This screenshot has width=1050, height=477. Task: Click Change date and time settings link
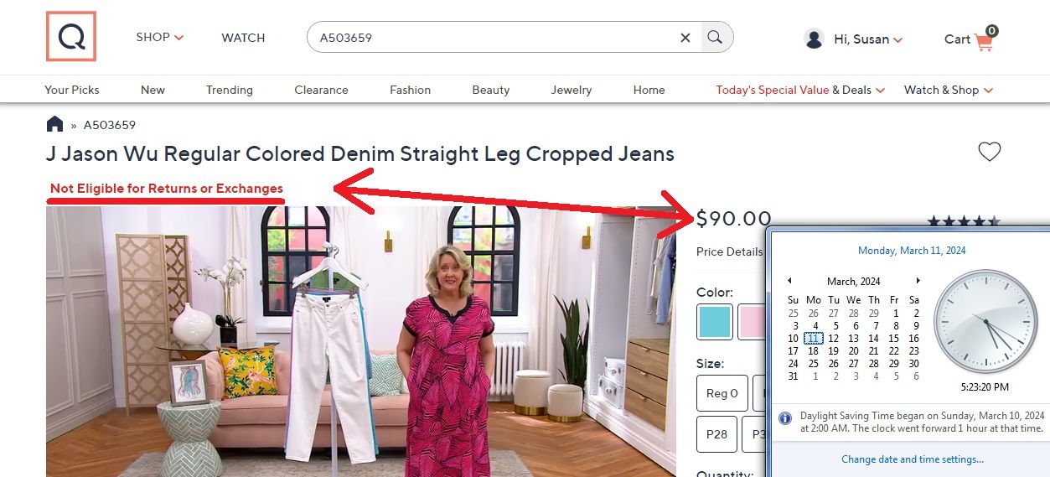[913, 459]
